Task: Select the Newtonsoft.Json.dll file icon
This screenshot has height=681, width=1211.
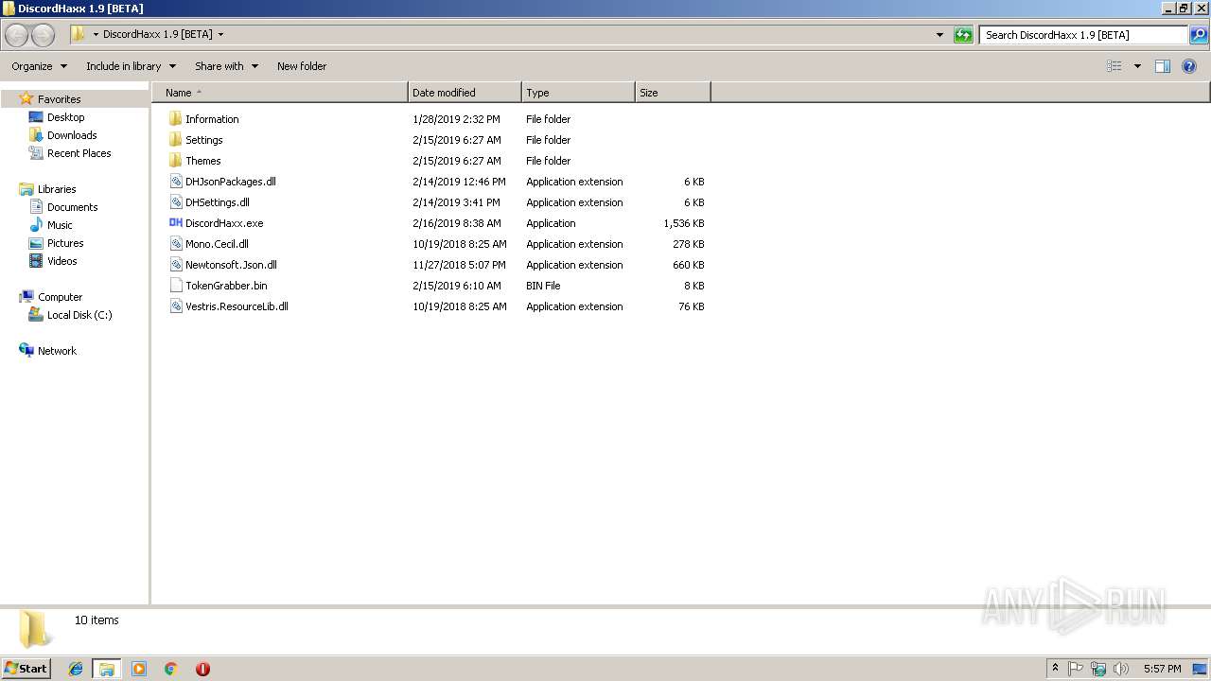Action: pyautogui.click(x=175, y=265)
